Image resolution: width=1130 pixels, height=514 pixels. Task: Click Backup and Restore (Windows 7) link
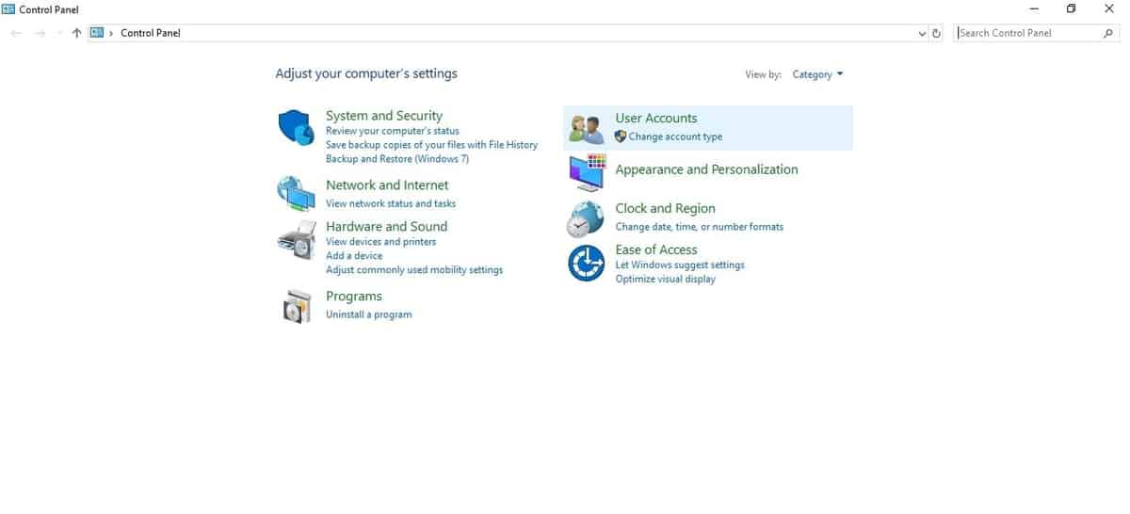click(397, 159)
